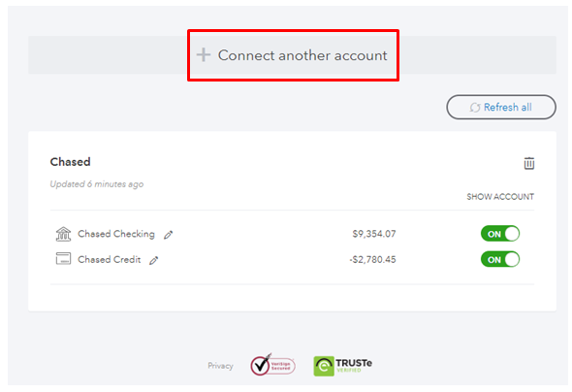Click the TRUSTe Verified badge

click(343, 366)
